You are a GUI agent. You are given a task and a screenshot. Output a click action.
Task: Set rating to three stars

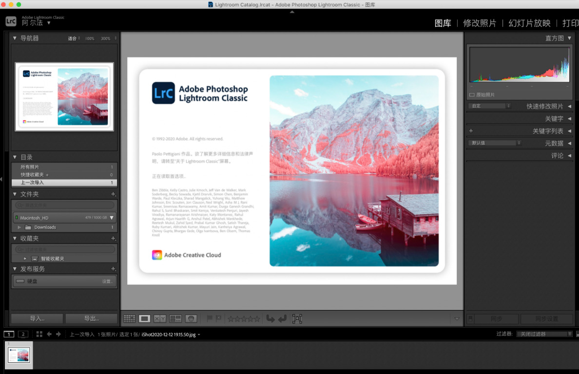click(244, 319)
